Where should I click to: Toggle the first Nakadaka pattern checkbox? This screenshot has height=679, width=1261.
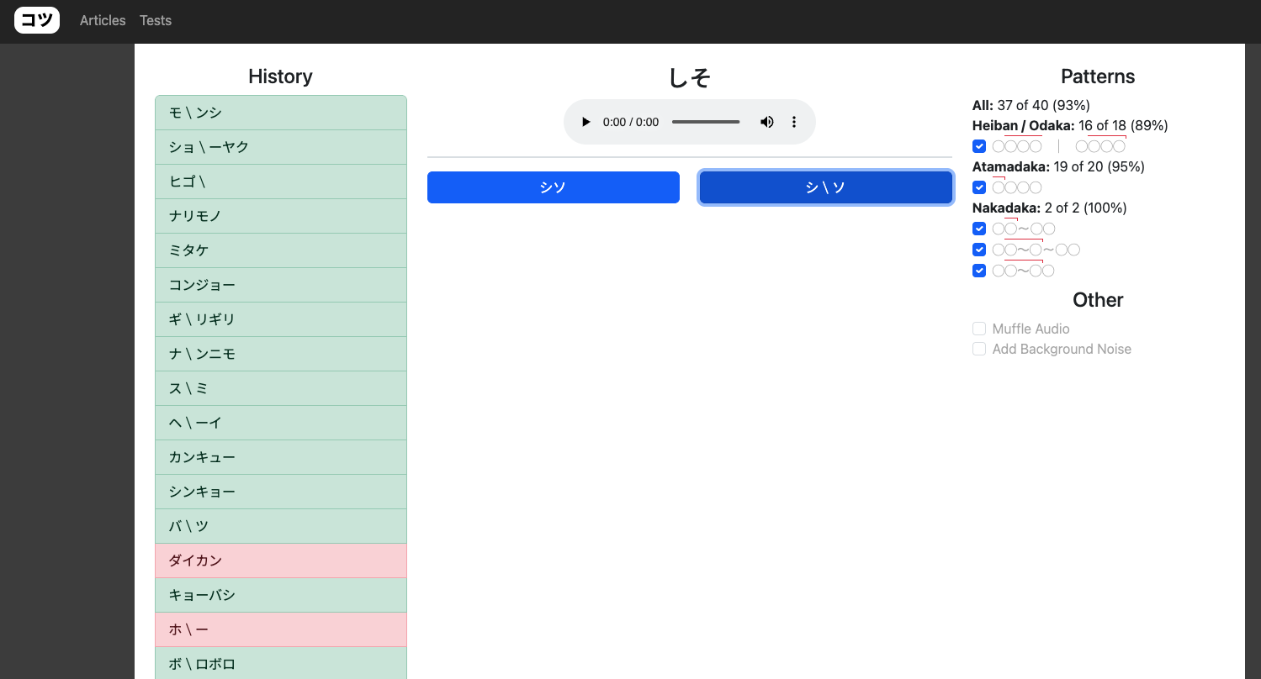coord(979,229)
